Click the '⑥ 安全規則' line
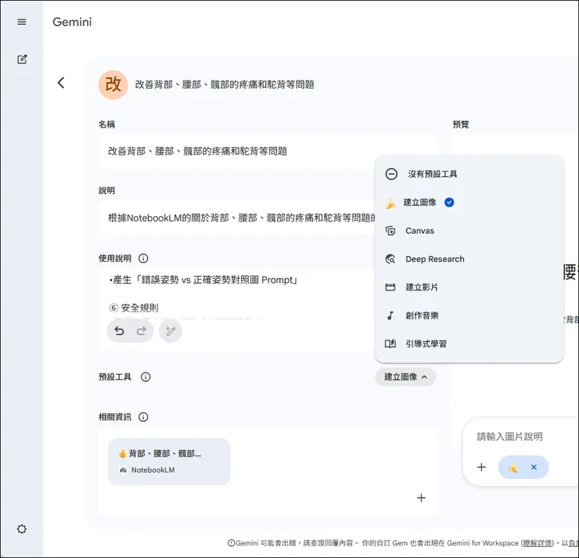Image resolution: width=579 pixels, height=558 pixels. (x=133, y=308)
